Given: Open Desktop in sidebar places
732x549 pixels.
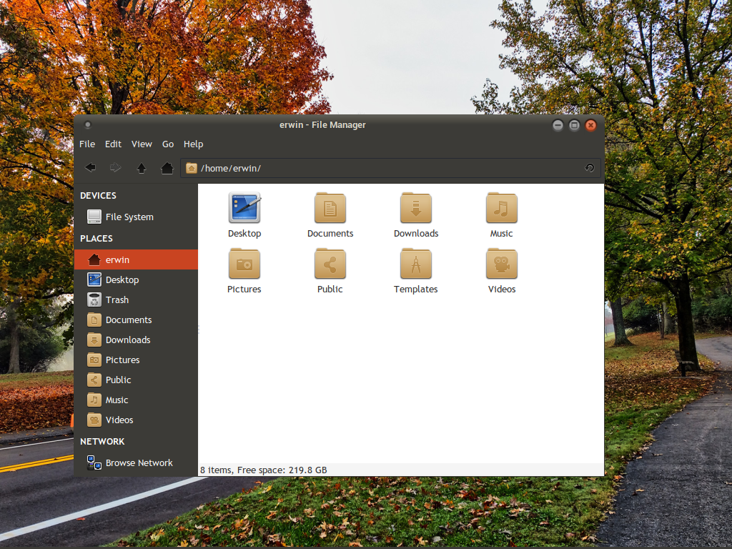Looking at the screenshot, I should (x=136, y=280).
